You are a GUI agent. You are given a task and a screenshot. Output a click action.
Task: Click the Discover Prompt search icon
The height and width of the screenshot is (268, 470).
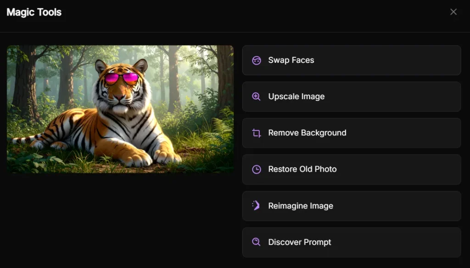pyautogui.click(x=256, y=242)
